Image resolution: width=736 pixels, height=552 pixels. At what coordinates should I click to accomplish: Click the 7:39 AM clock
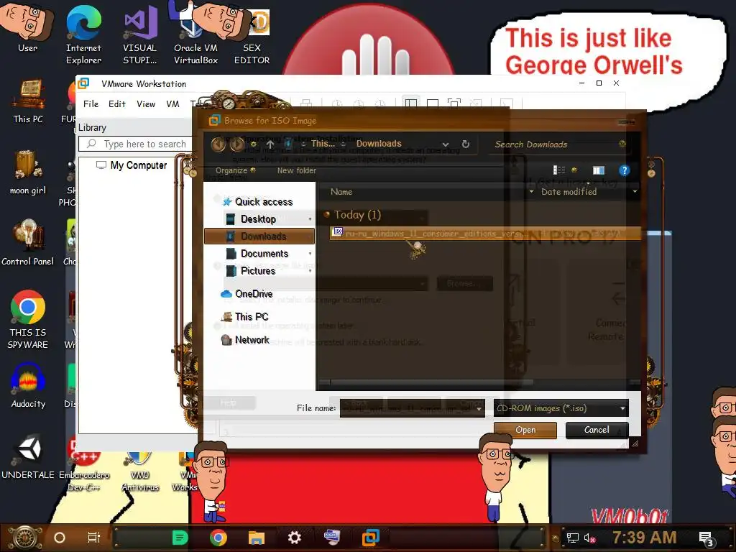[644, 538]
